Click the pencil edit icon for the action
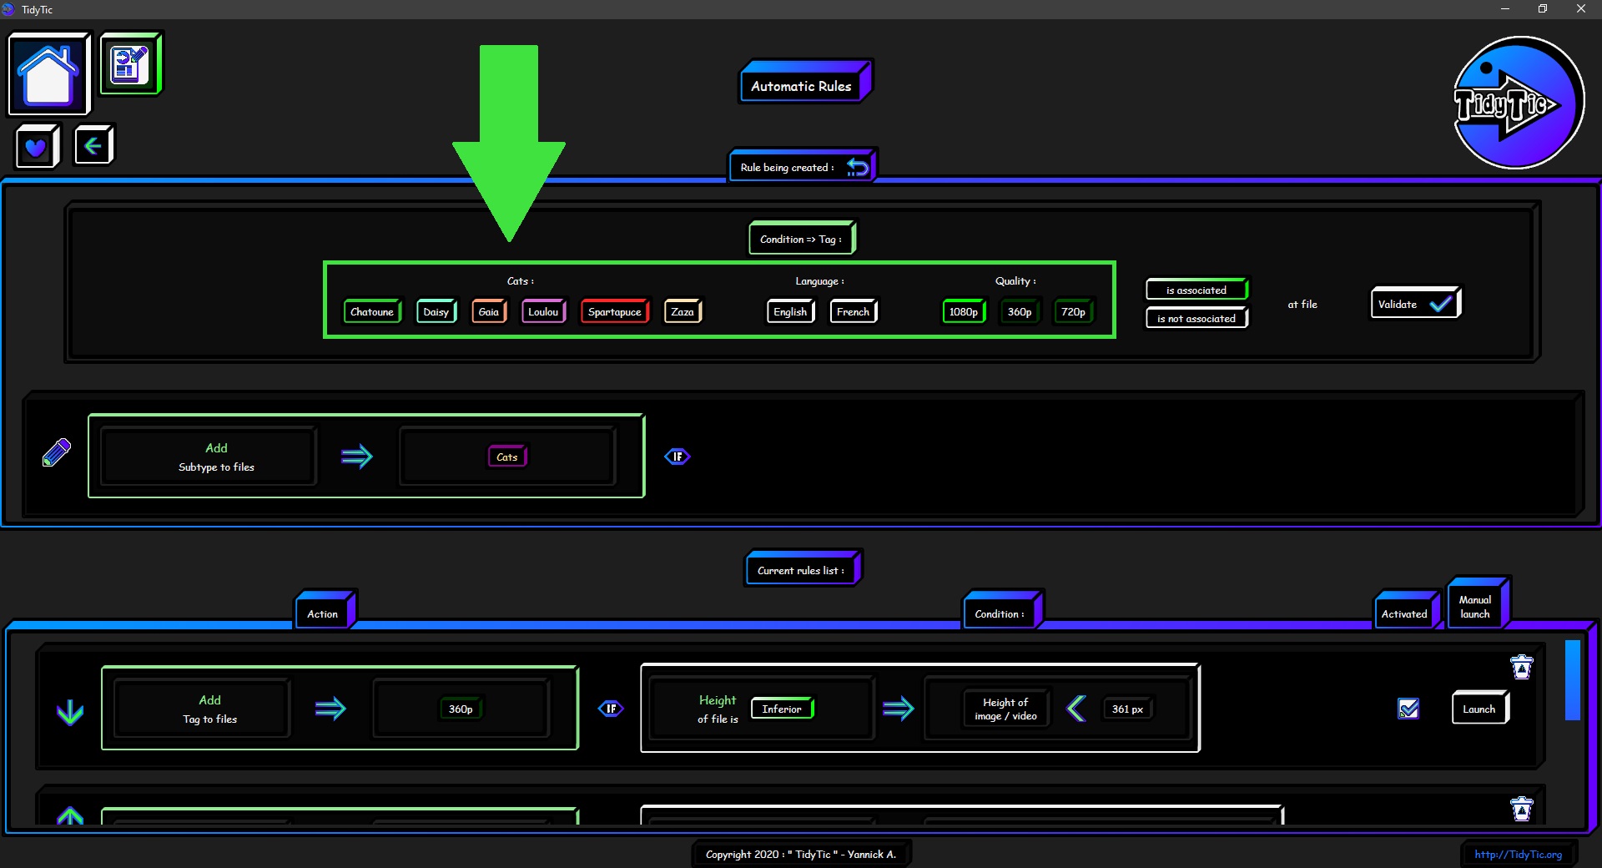The image size is (1602, 868). click(57, 453)
